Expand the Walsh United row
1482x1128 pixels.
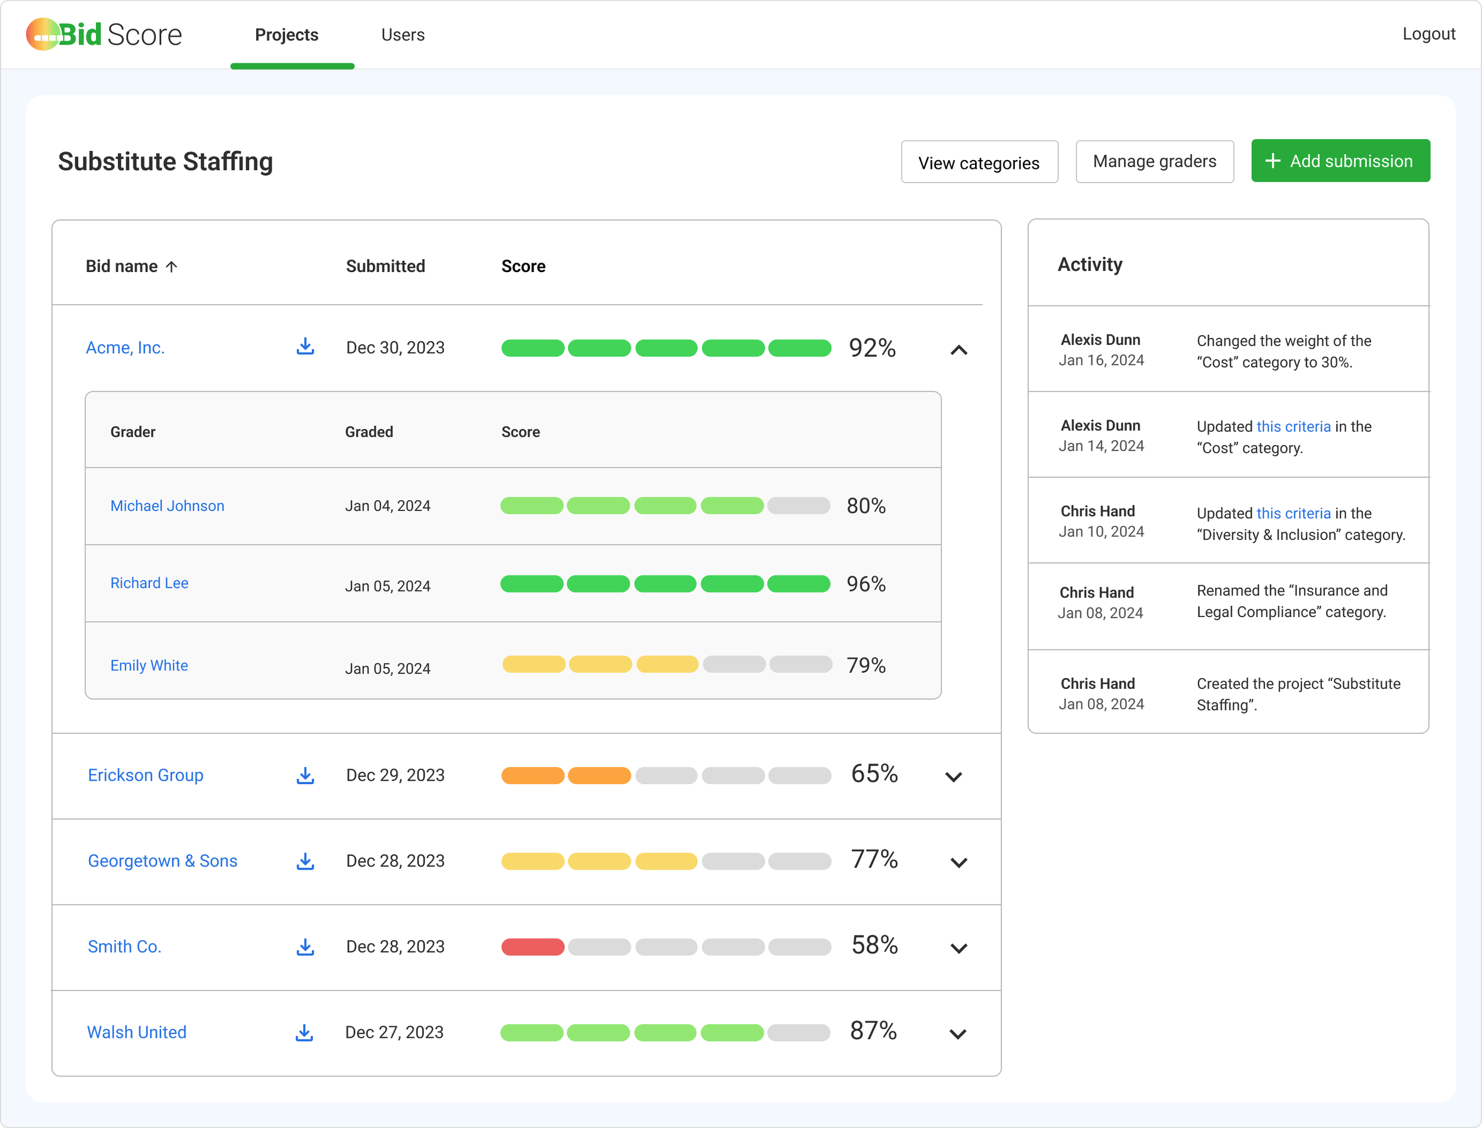click(x=957, y=1034)
